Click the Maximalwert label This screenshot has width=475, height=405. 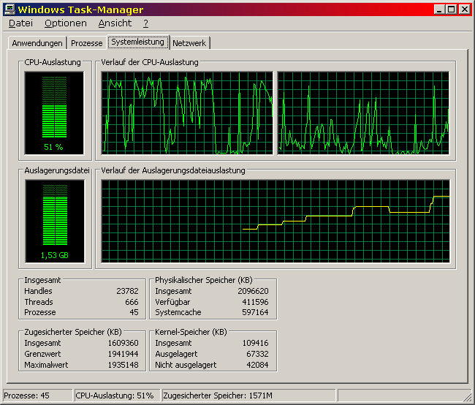[x=46, y=365]
